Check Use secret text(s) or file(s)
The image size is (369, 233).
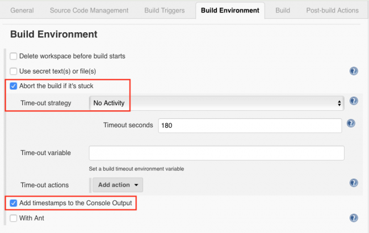14,71
